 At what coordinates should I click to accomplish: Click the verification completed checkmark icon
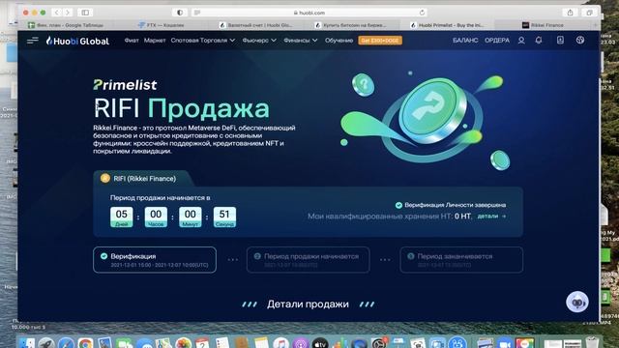(x=398, y=205)
